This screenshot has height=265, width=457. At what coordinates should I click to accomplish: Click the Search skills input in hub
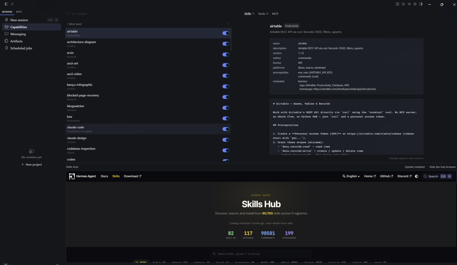(261, 254)
